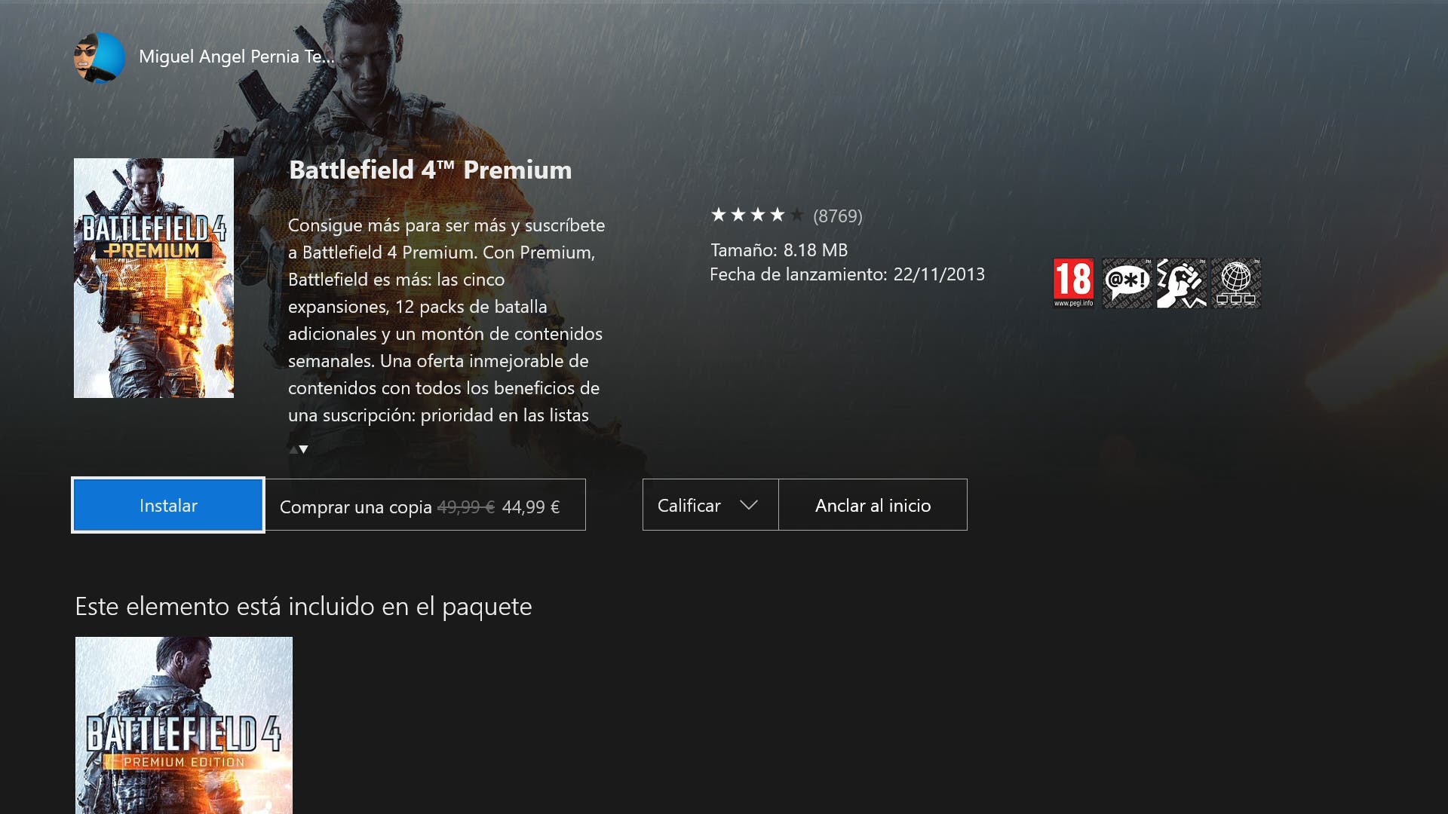Screen dimensions: 1448x814
Task: Click the user profile avatar picture
Action: (x=100, y=57)
